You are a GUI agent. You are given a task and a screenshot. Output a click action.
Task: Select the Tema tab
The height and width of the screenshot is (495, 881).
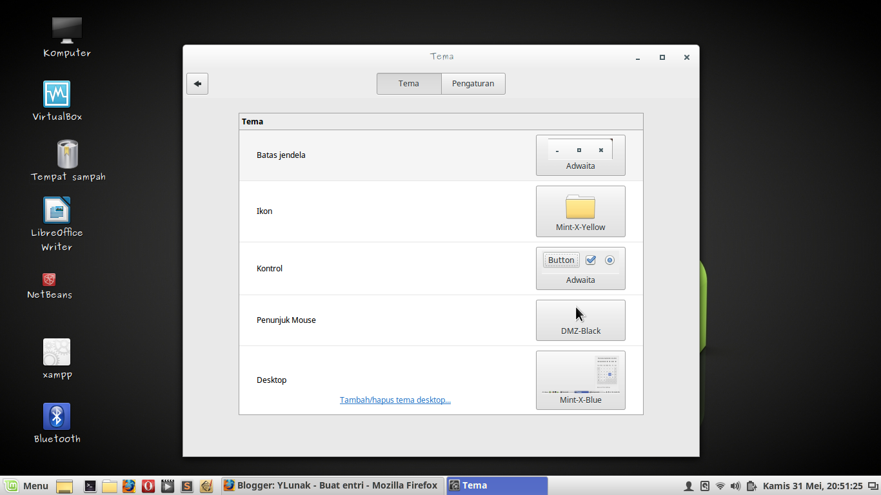408,83
